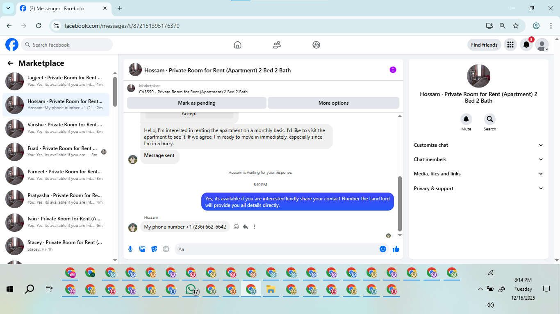The image size is (560, 314).
Task: Open Jagjeet conversation
Action: pyautogui.click(x=56, y=81)
